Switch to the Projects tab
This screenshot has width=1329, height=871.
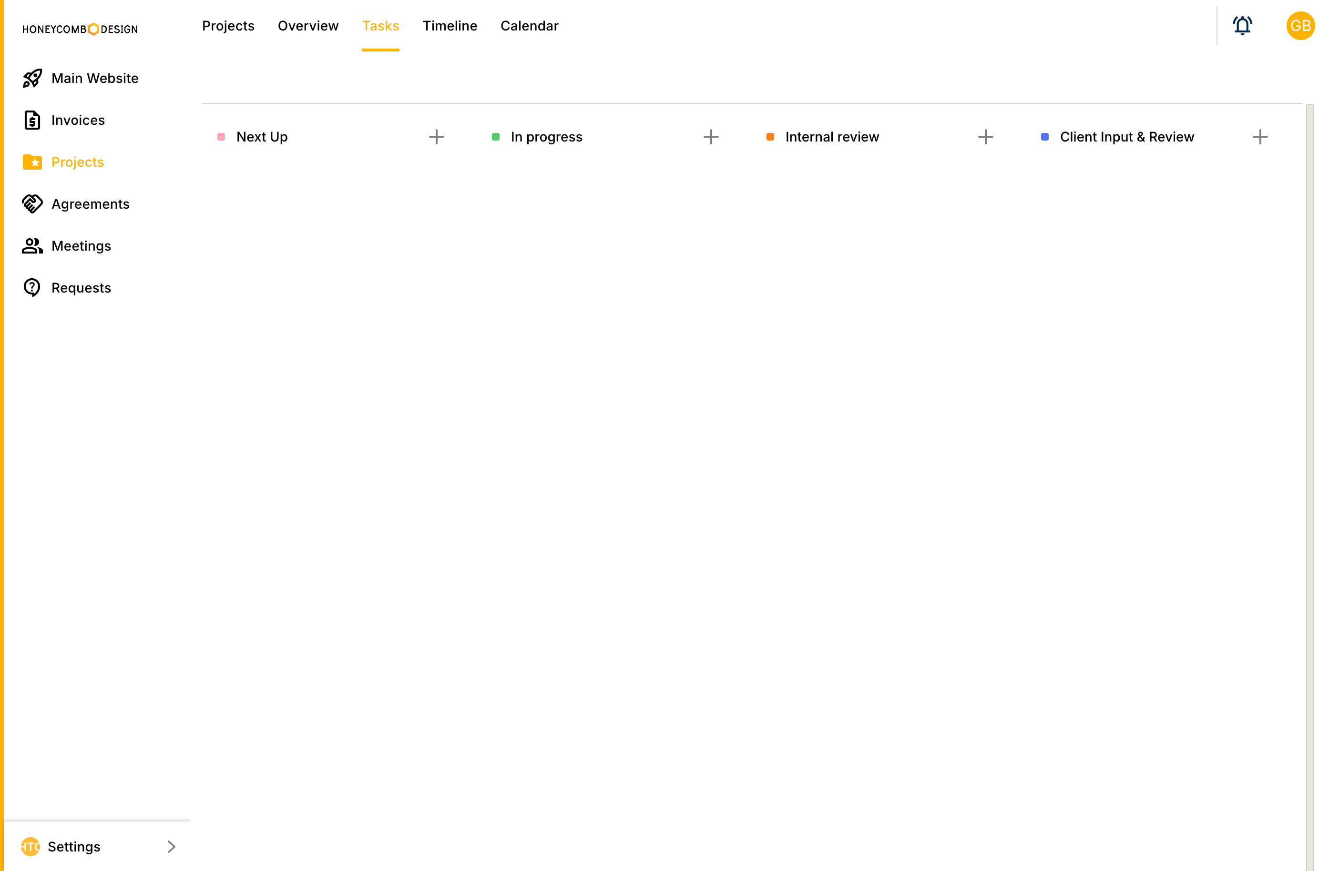pos(228,26)
